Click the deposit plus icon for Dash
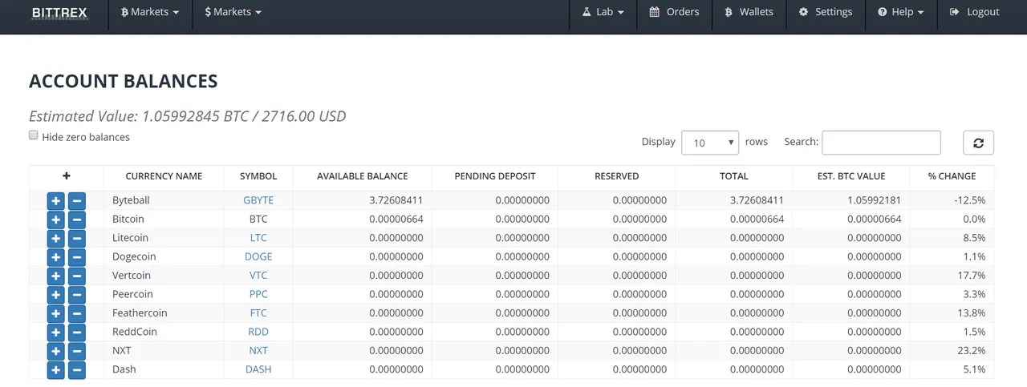This screenshot has height=387, width=1027. [x=55, y=370]
